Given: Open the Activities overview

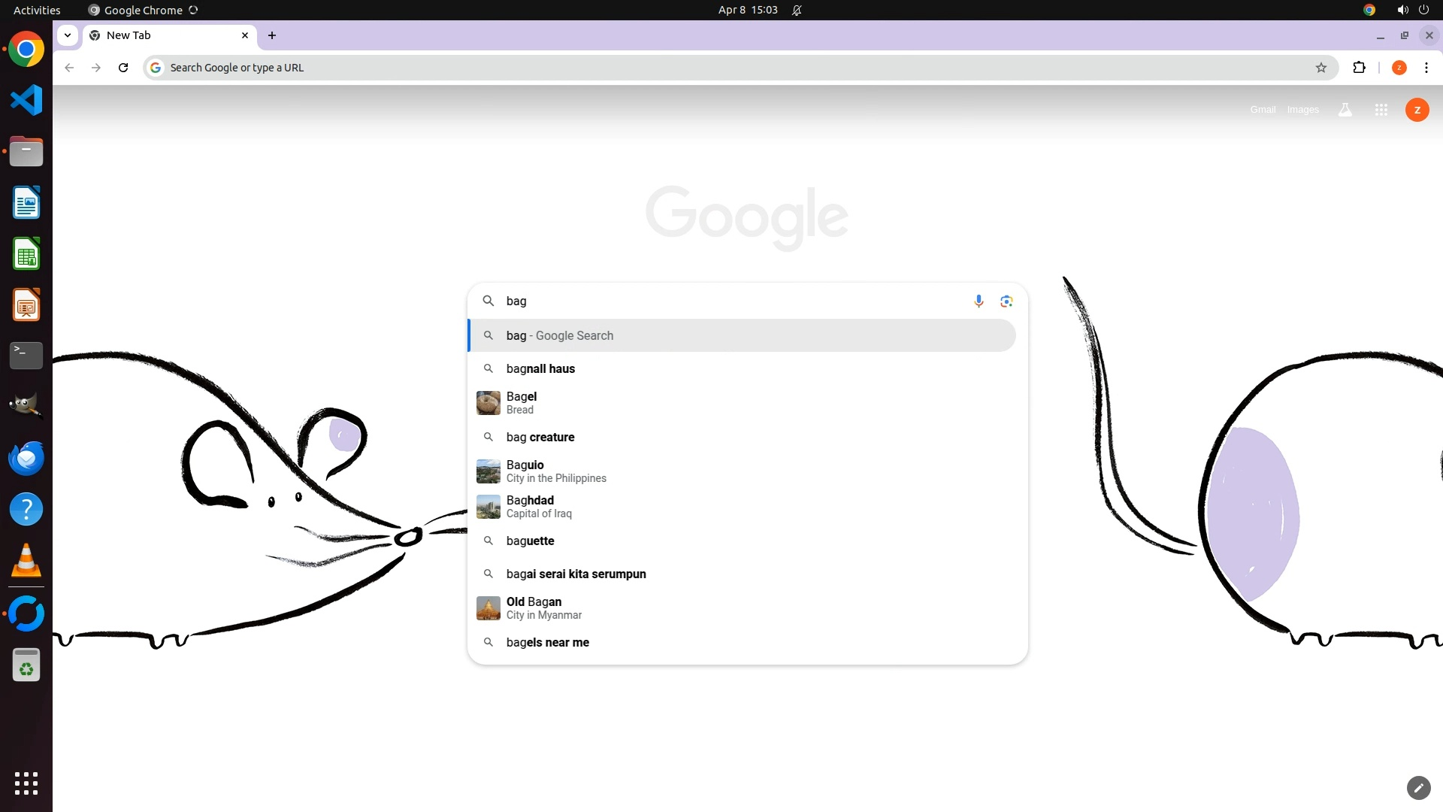Looking at the screenshot, I should coord(37,10).
